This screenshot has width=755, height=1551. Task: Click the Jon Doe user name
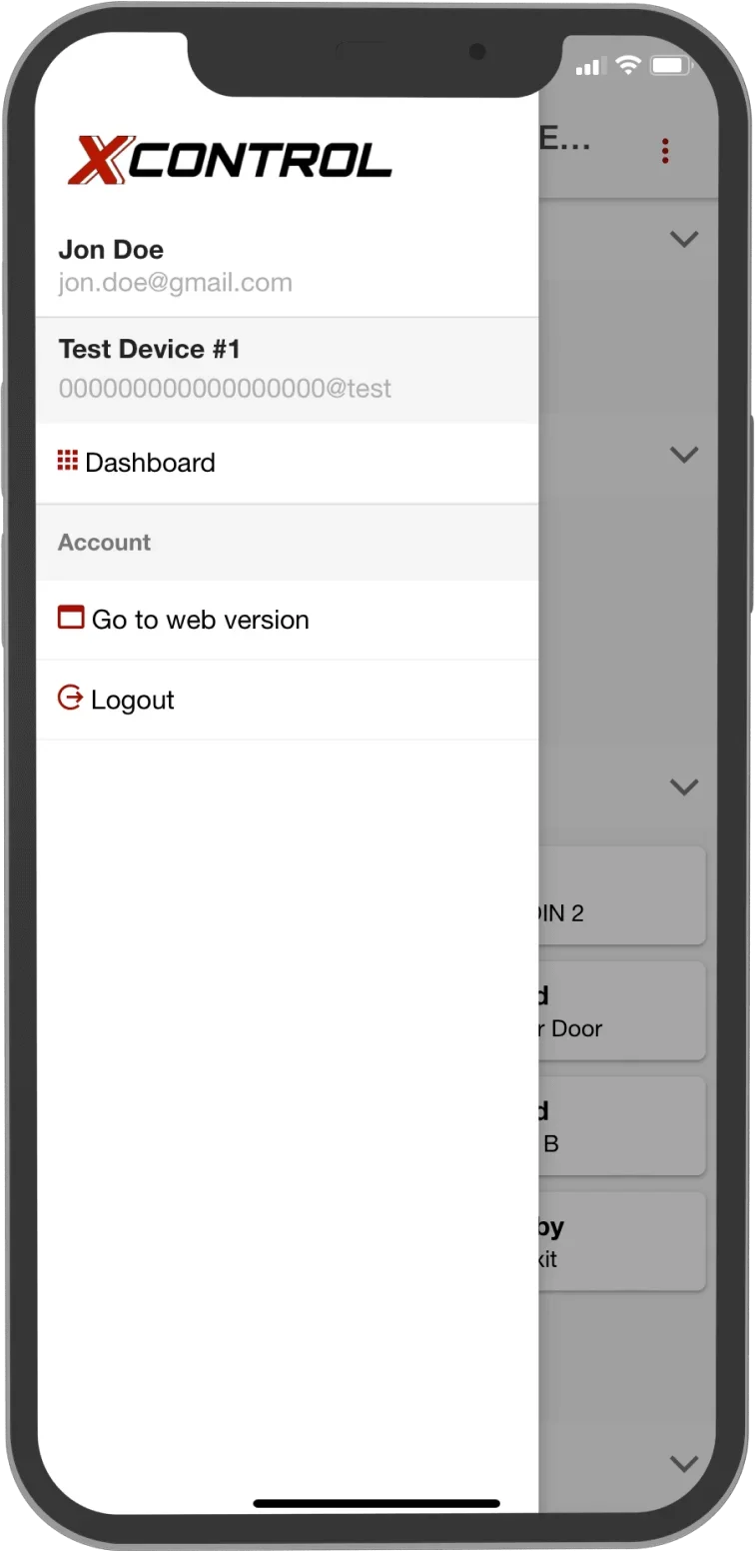tap(111, 249)
